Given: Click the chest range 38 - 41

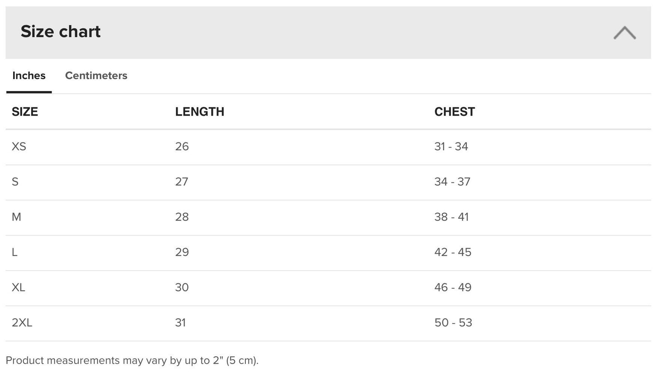Looking at the screenshot, I should coord(451,217).
